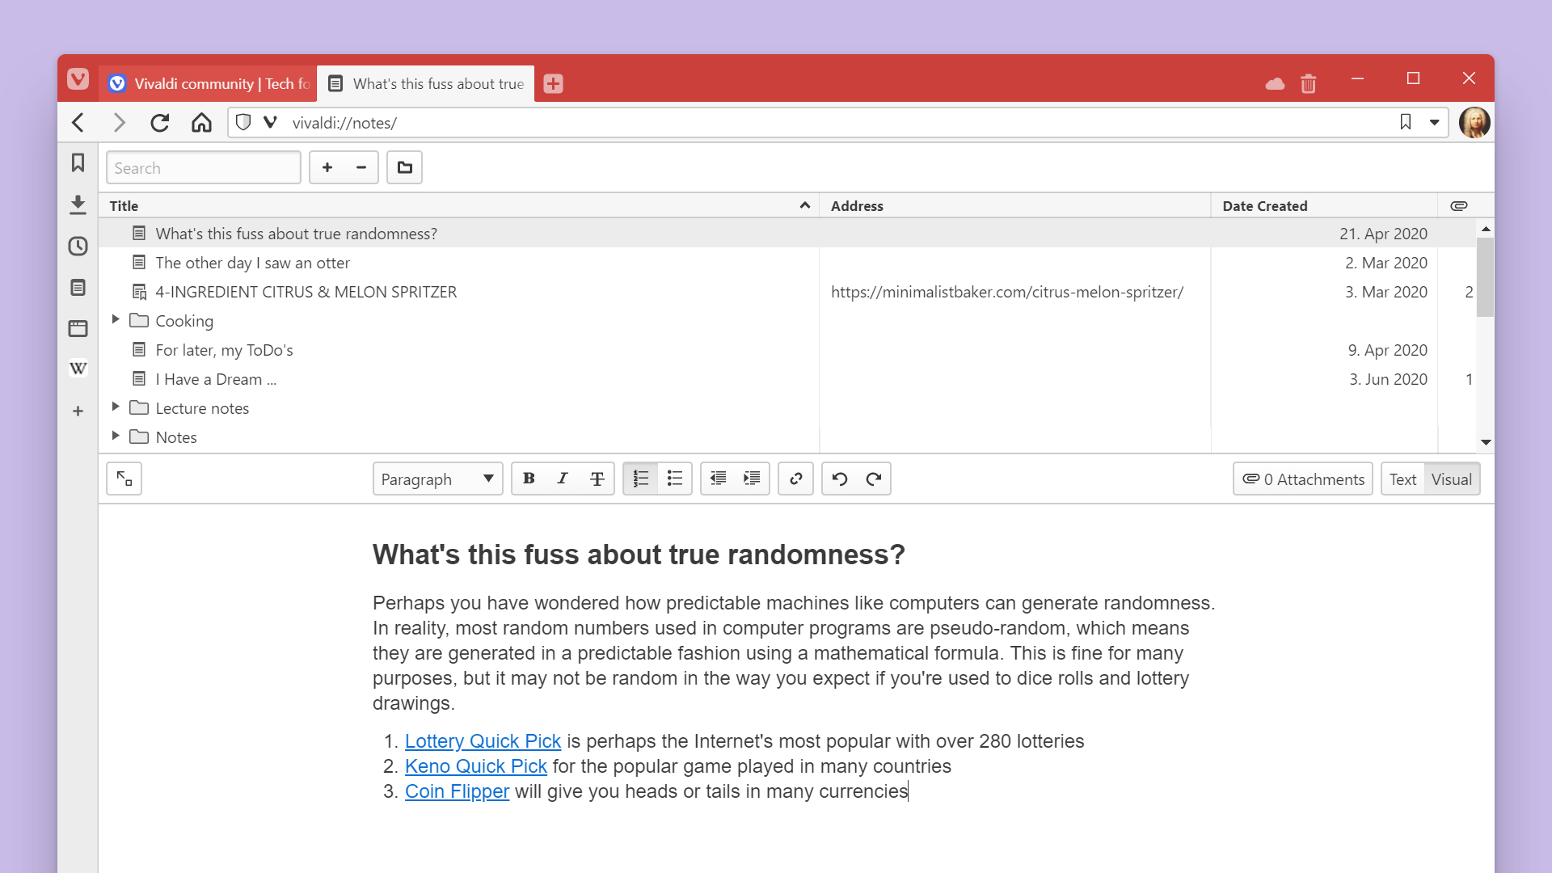This screenshot has width=1552, height=873.
Task: Click the Lottery Quick Pick link
Action: pyautogui.click(x=482, y=740)
